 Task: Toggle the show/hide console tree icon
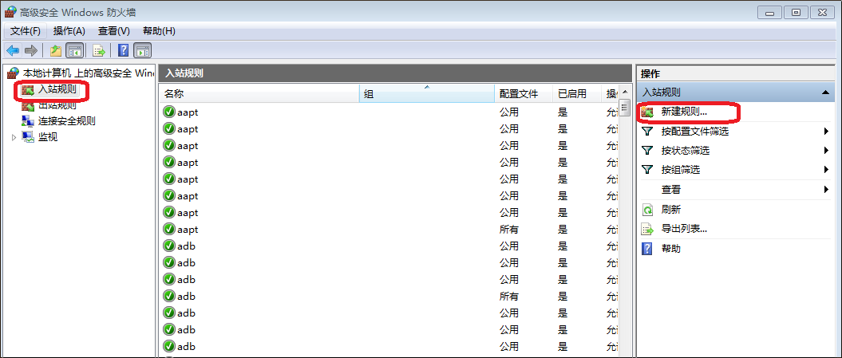coord(75,50)
